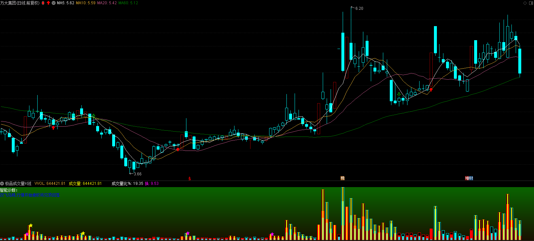The height and width of the screenshot is (241, 534).
Task: Click the red S marker on timeline
Action: coord(190,178)
